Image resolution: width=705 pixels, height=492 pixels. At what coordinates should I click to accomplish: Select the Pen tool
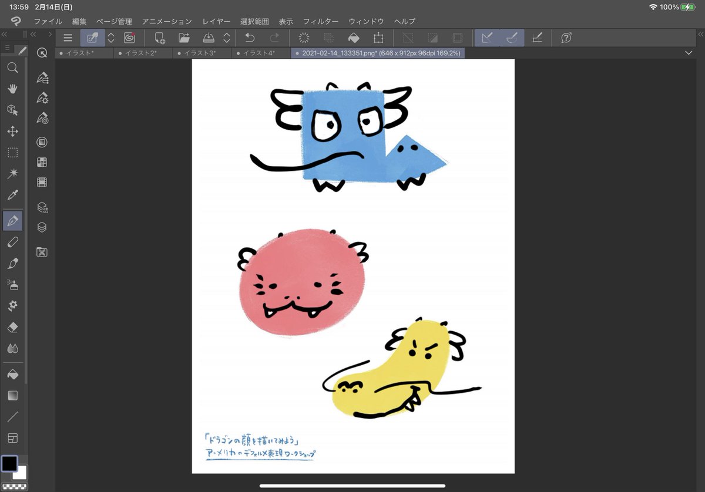click(12, 221)
